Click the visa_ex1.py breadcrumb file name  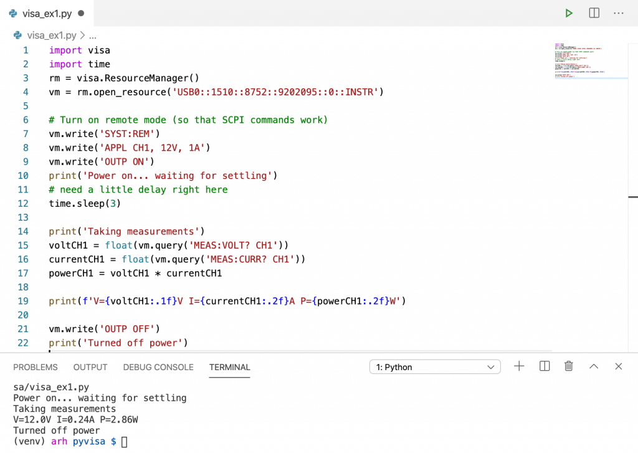[52, 36]
